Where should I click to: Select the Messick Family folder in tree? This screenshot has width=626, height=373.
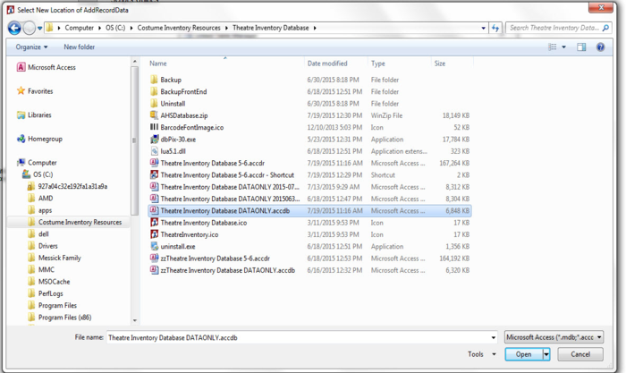point(55,258)
